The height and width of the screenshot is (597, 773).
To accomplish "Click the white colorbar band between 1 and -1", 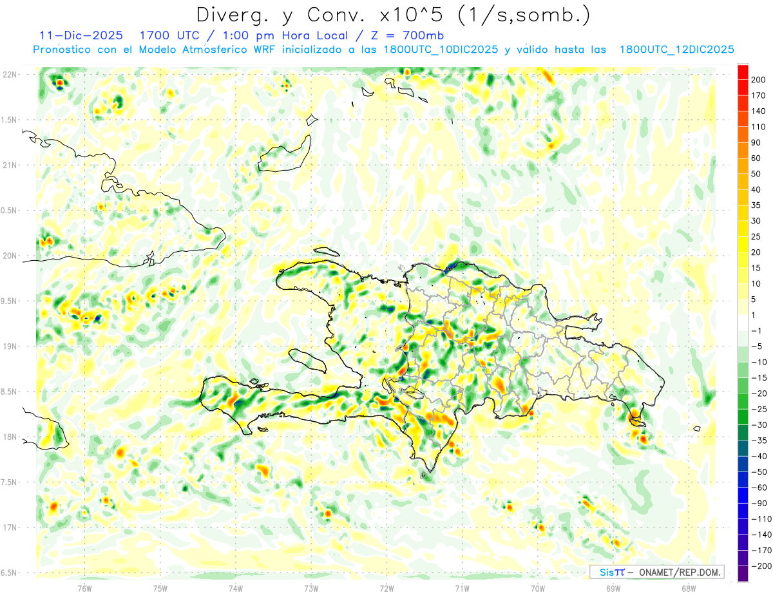I will 743,323.
